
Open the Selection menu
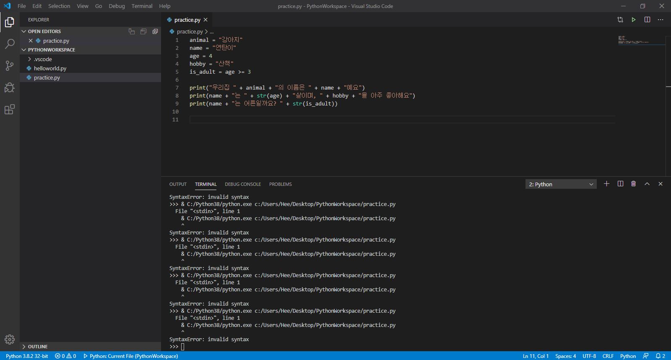click(x=59, y=6)
